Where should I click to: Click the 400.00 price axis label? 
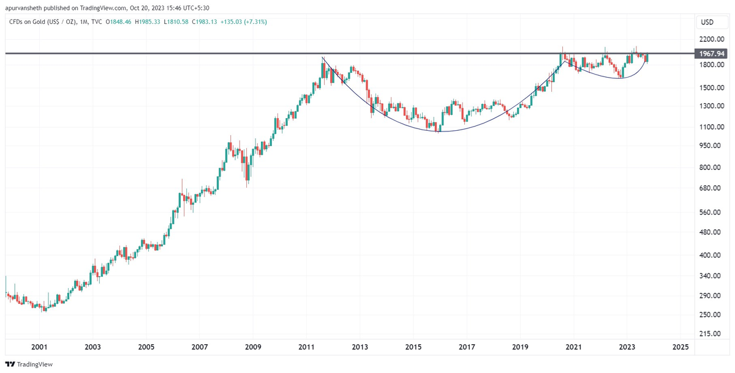tap(710, 255)
